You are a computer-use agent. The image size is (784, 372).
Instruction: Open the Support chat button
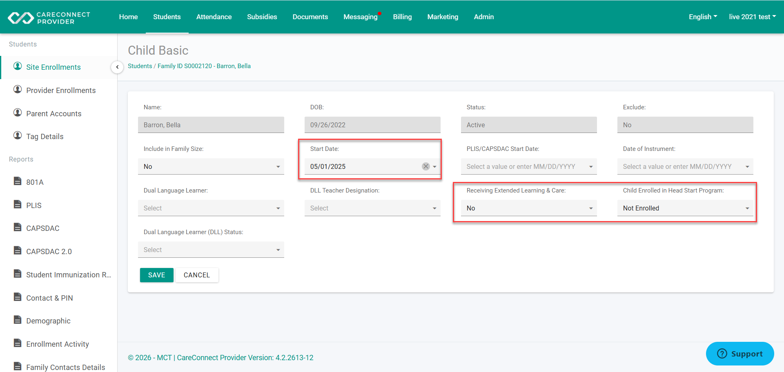point(740,354)
